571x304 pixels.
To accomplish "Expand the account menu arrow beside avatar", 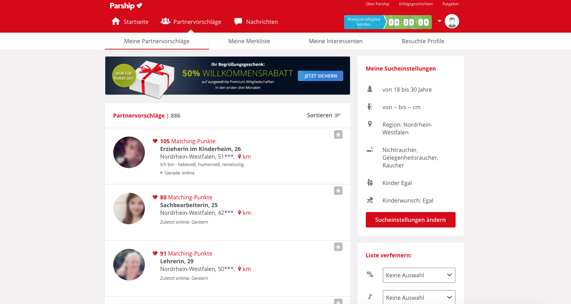I will (x=439, y=21).
